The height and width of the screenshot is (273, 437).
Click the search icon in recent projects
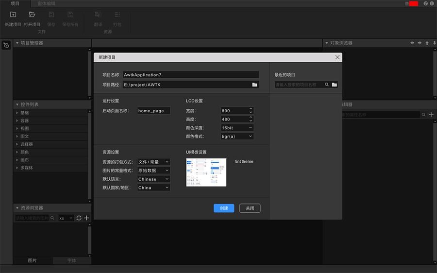327,85
